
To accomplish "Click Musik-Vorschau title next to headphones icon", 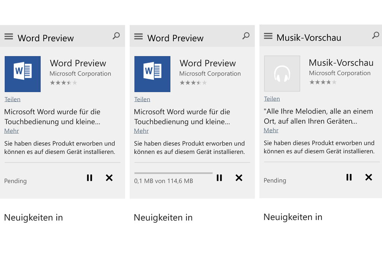I will pyautogui.click(x=341, y=63).
